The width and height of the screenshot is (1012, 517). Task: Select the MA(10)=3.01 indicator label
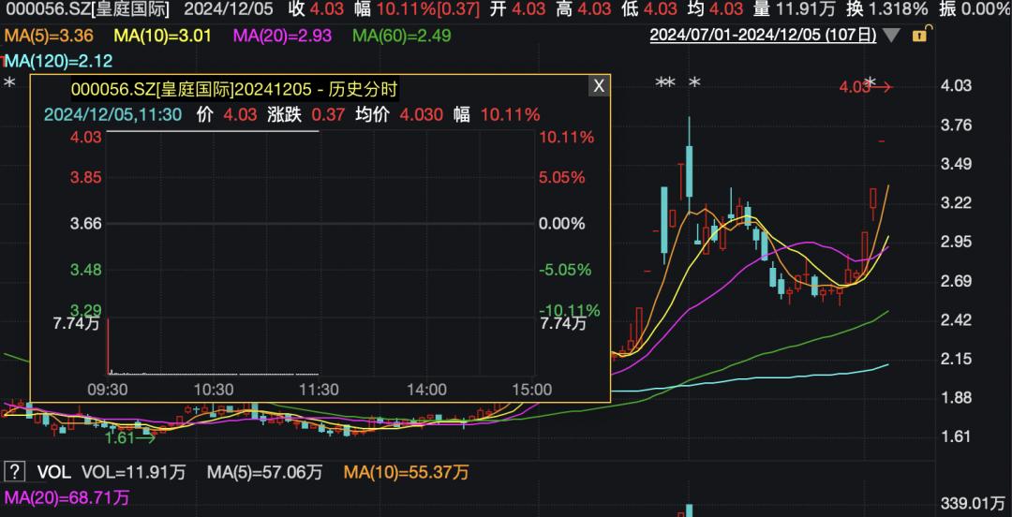pyautogui.click(x=161, y=36)
